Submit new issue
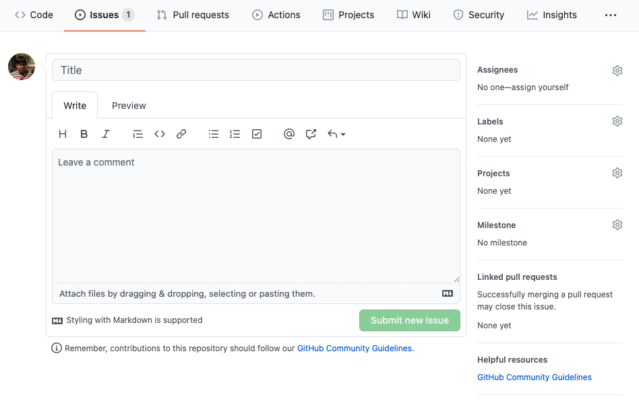This screenshot has height=401, width=639. tap(410, 320)
